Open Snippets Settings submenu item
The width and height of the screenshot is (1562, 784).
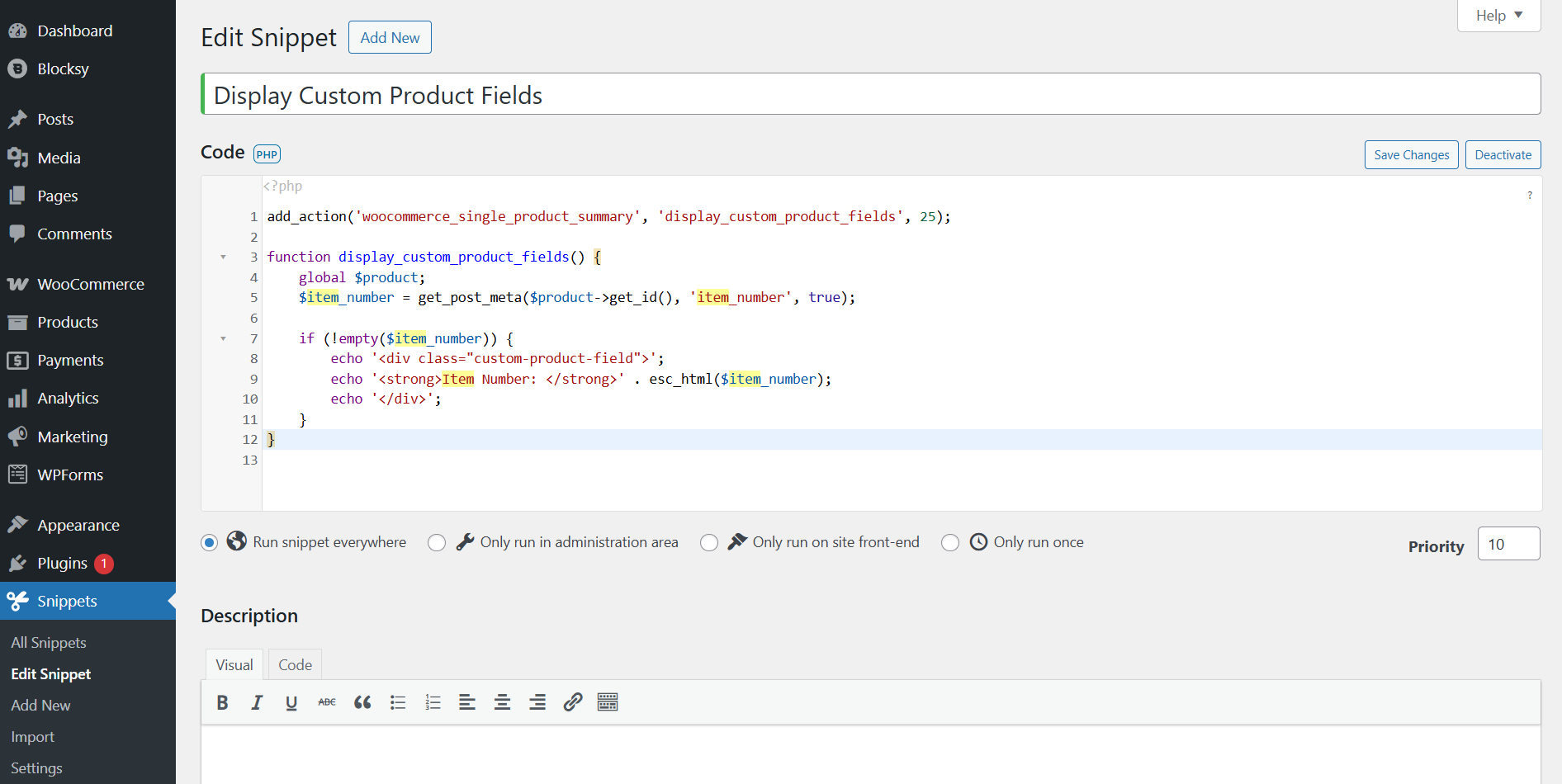click(36, 768)
